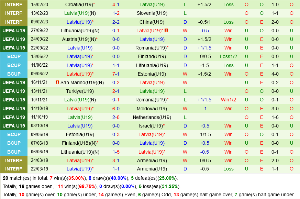This screenshot has width=300, height=199.
Task: Click date 16/11/21
Action: (39, 82)
